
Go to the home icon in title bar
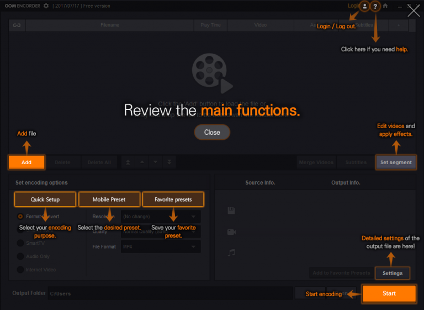point(385,6)
